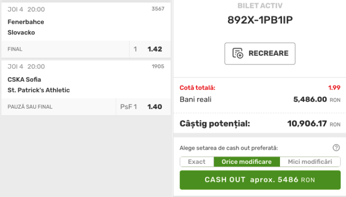Click the ticket code 892X-1PB1IP

click(x=260, y=20)
